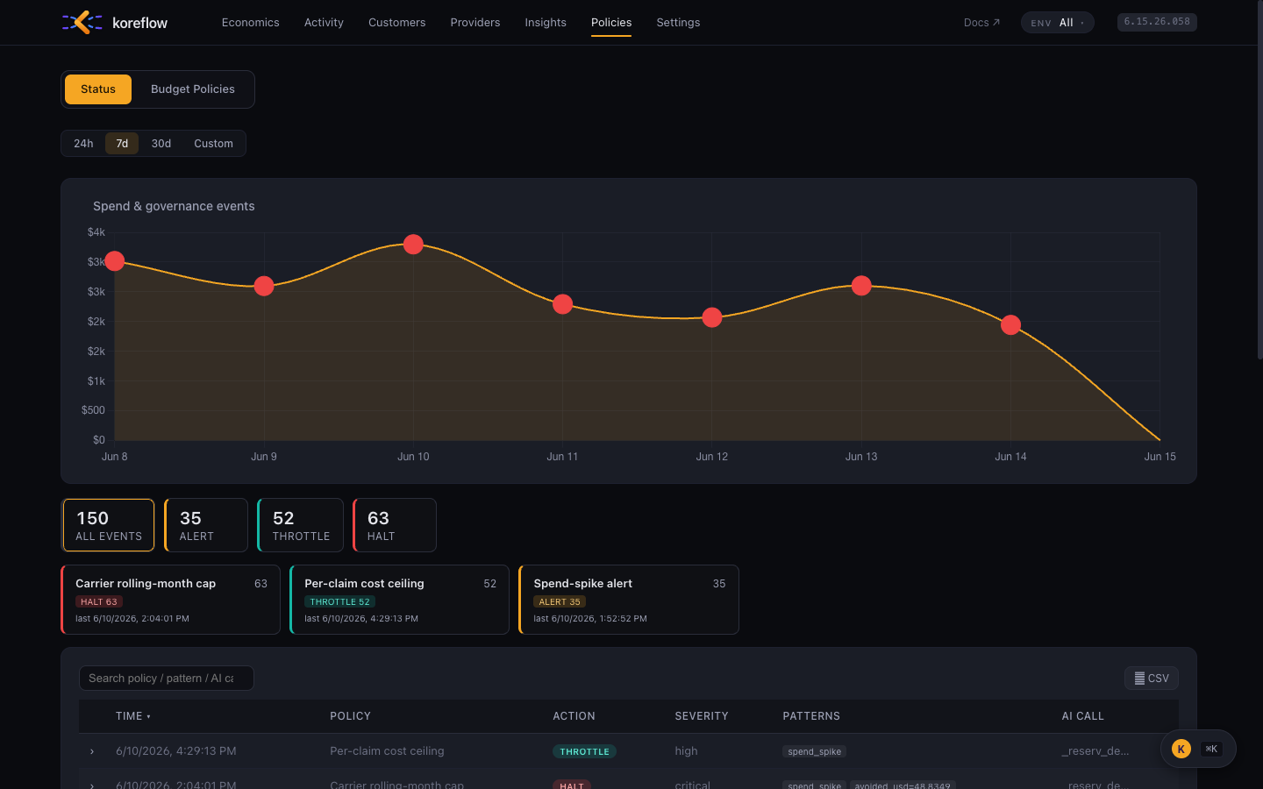Click the Jun 10 peak data point

tap(413, 245)
